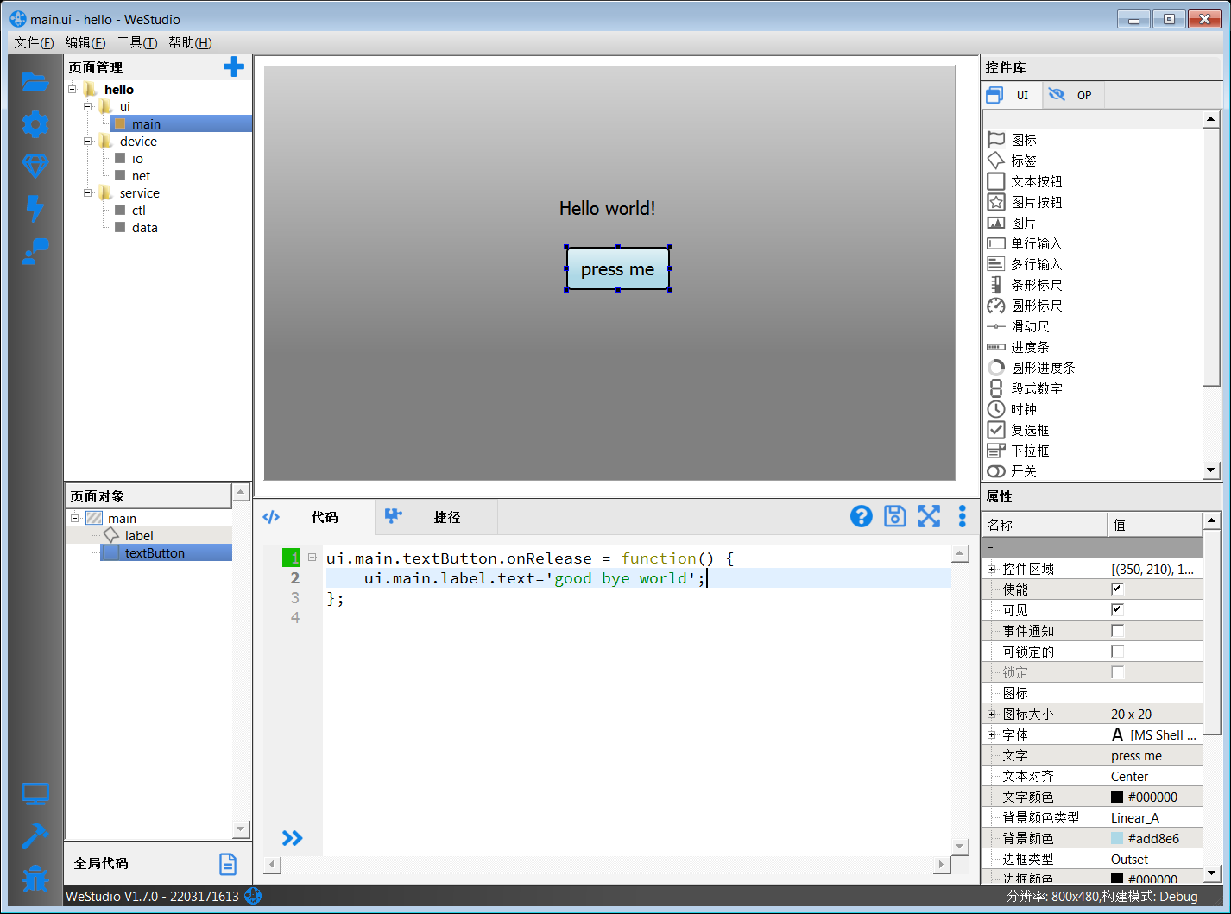Open the monitor simulator icon in sidebar
Screen dimensions: 1231x914
35,794
